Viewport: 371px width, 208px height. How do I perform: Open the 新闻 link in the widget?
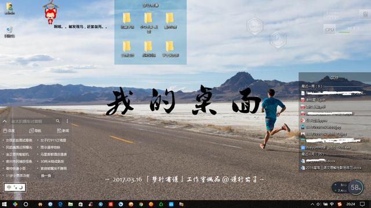point(63,131)
